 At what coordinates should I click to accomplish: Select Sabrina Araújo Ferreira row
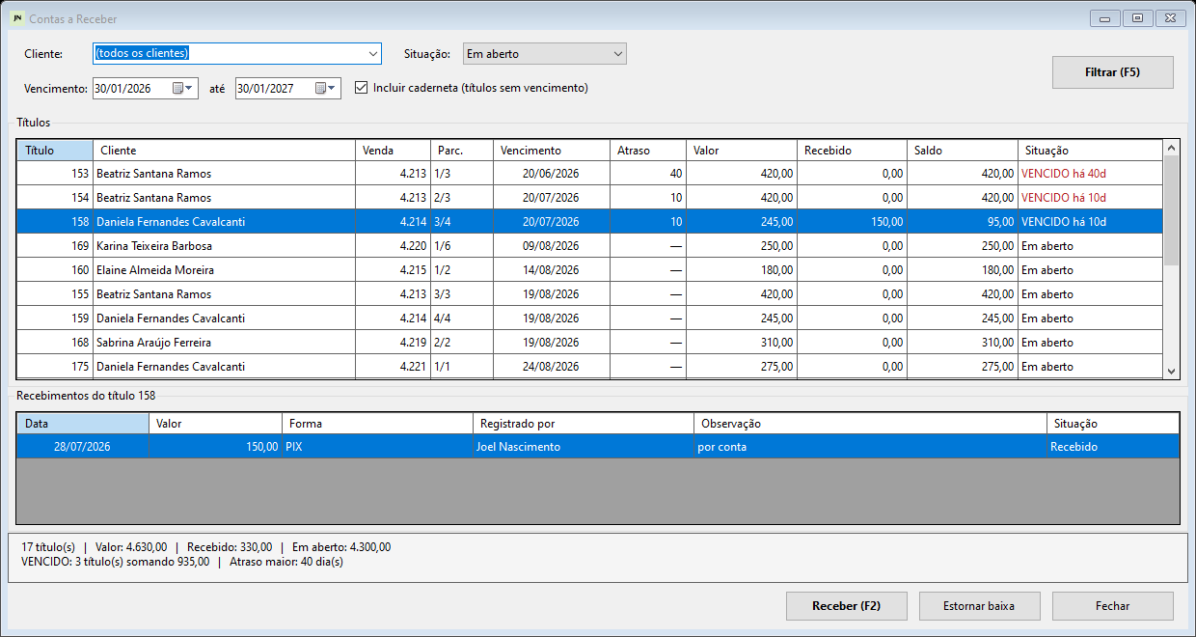[x=589, y=343]
